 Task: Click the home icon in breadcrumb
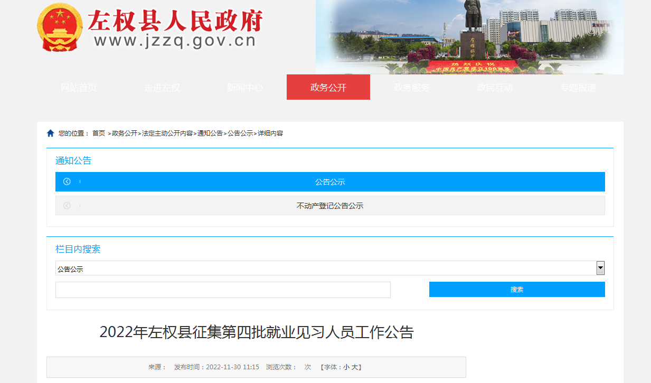[51, 133]
